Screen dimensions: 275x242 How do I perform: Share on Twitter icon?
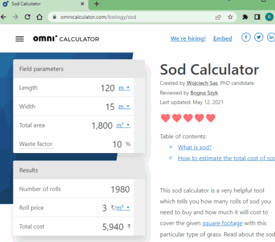(x=258, y=37)
